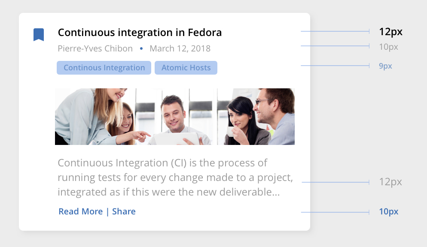Open the article team photo thumbnail

(175, 117)
